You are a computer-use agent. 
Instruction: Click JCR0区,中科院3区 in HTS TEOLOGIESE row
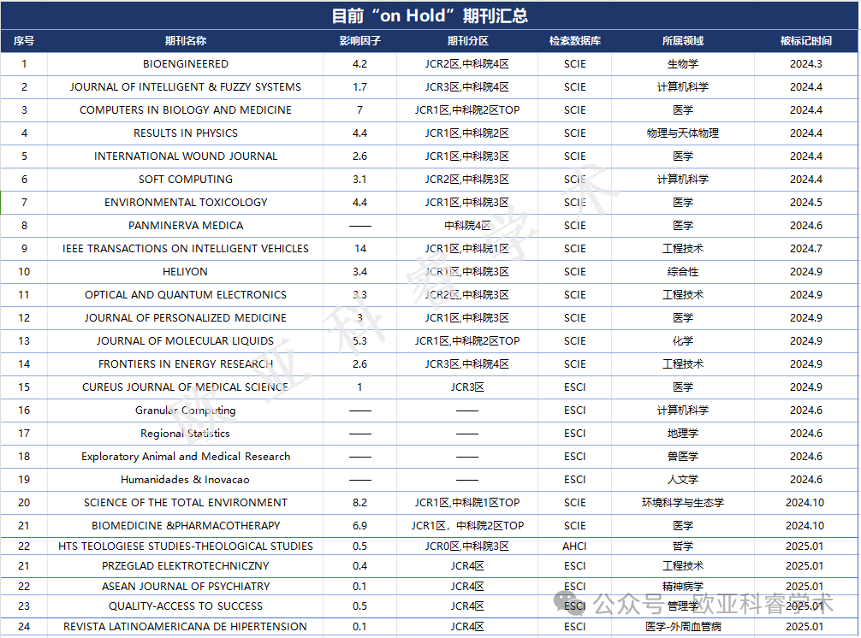click(467, 546)
